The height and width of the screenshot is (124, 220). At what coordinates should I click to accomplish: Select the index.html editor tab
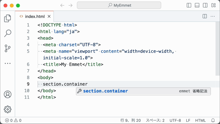(x=34, y=17)
